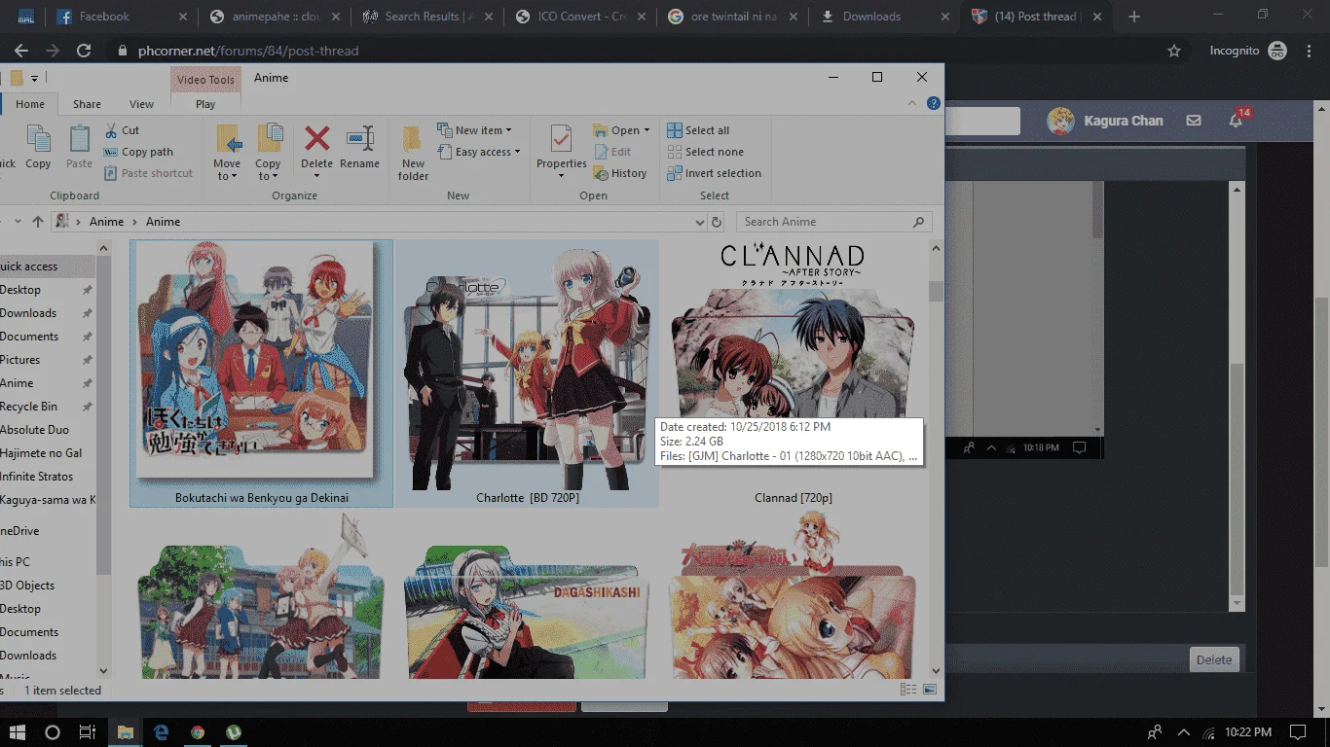Open a new Chrome tab
The width and height of the screenshot is (1330, 747).
pos(1133,17)
